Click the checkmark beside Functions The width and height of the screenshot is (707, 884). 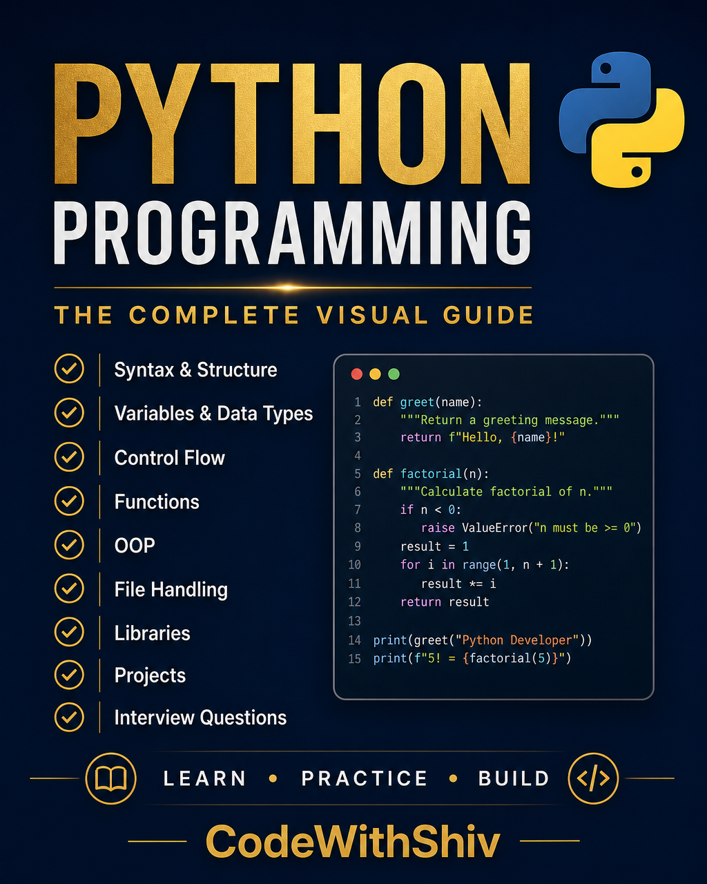click(69, 501)
